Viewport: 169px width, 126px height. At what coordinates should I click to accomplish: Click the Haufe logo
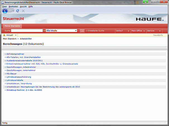click(x=150, y=19)
